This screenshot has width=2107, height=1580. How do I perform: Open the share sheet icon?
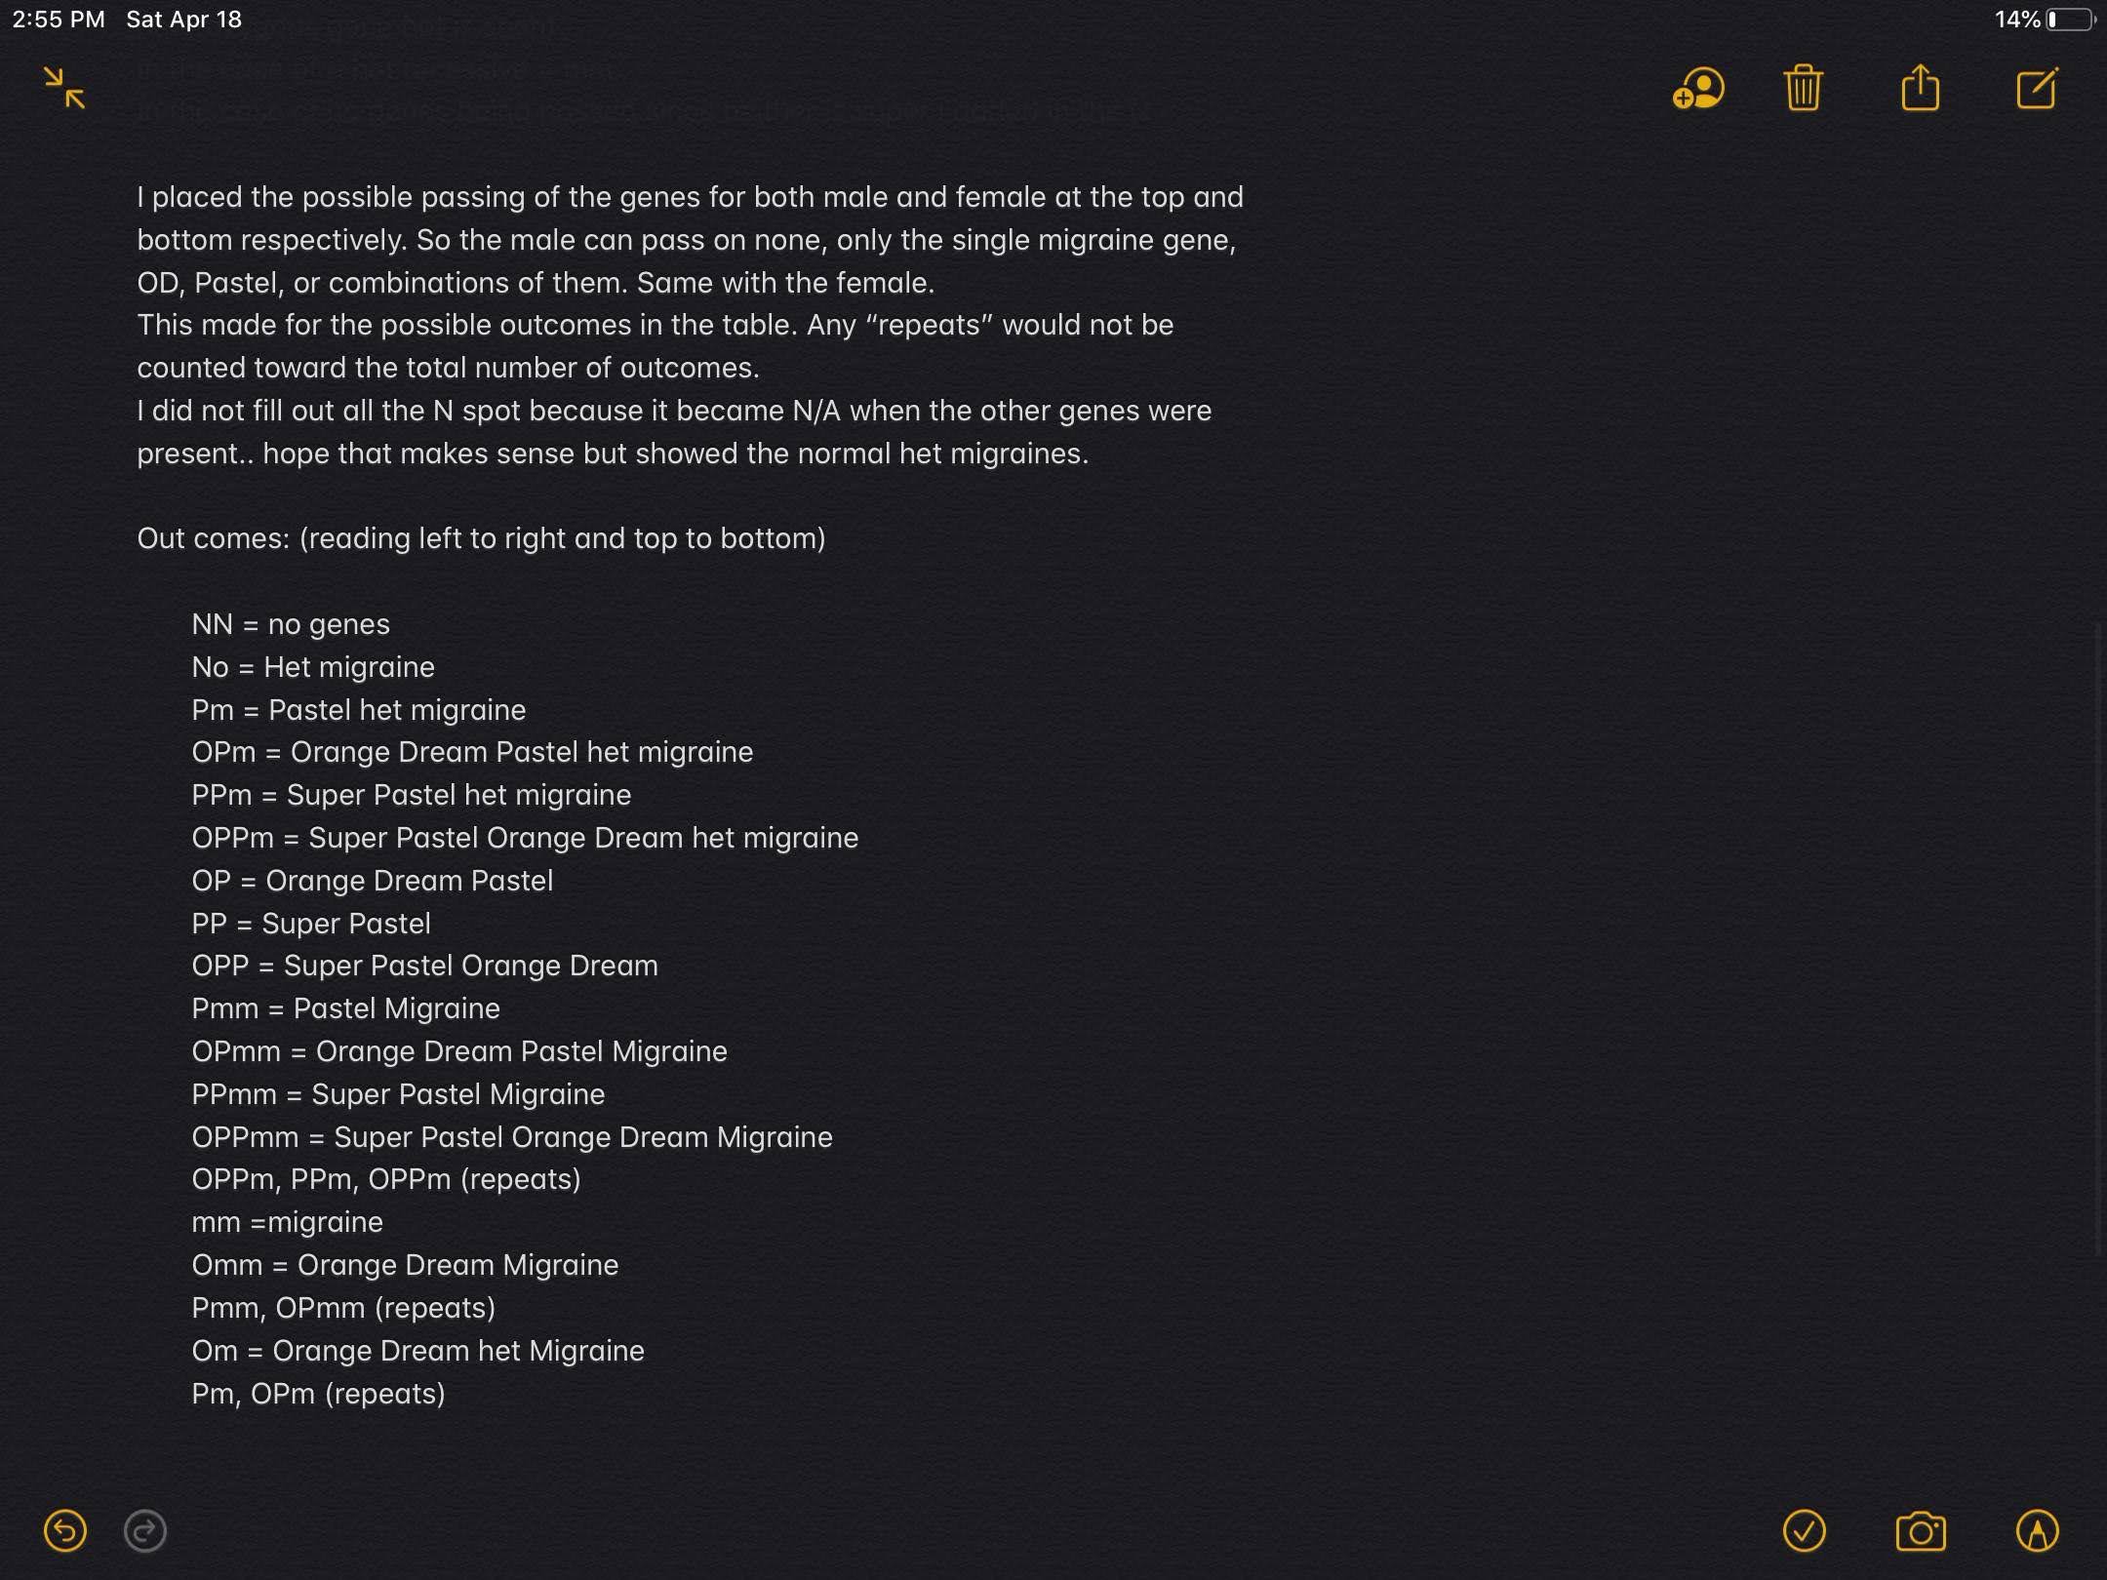[1920, 87]
